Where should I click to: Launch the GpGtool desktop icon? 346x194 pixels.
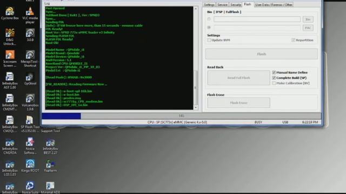(x=30, y=79)
